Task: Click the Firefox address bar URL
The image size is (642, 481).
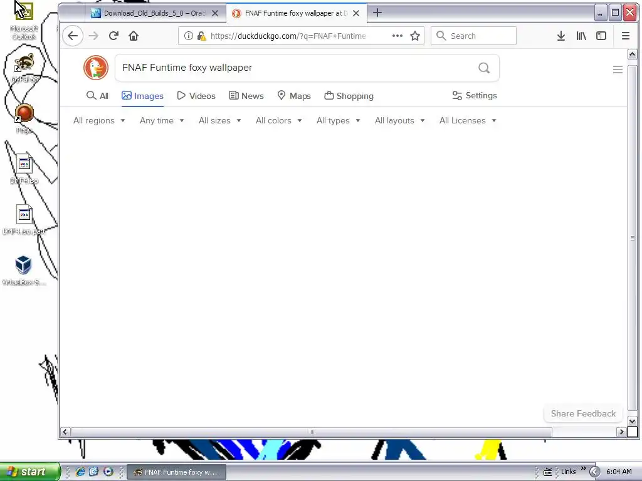Action: 288,36
